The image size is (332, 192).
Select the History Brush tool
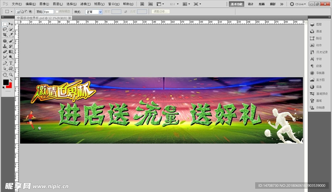[11, 46]
